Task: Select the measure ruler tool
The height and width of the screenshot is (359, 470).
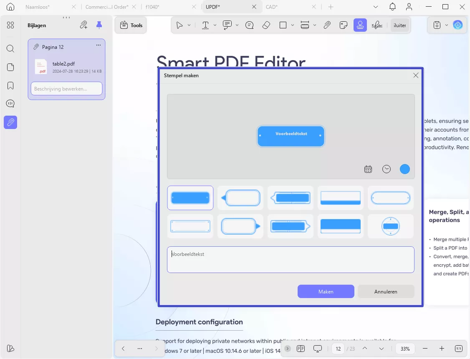Action: (x=305, y=25)
